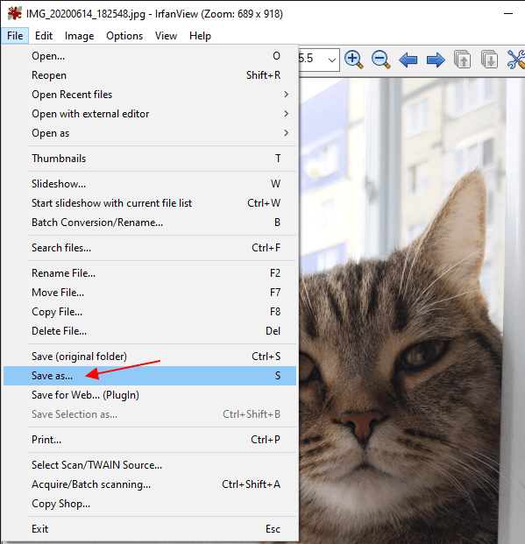Click the IrfanView app icon in title bar
Screen dimensions: 525x544
(x=15, y=13)
